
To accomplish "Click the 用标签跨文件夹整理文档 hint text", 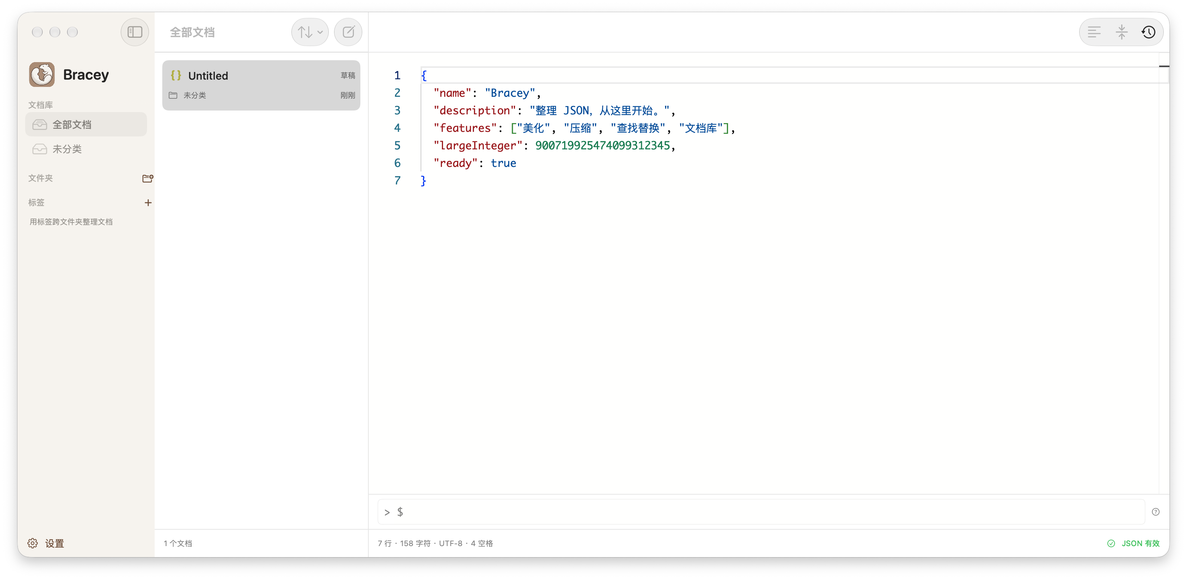I will tap(71, 222).
